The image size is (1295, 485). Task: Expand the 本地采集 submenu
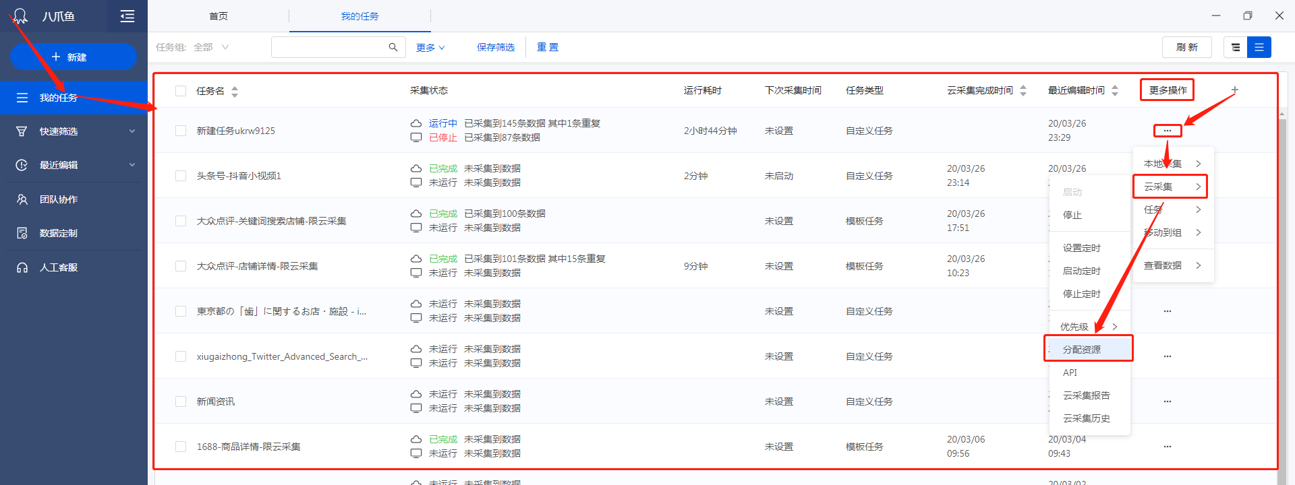coord(1173,164)
